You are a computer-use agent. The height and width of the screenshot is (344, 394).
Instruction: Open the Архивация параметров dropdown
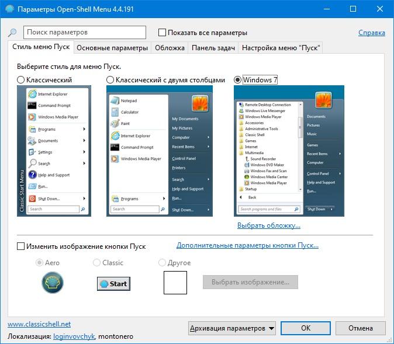[x=232, y=328]
